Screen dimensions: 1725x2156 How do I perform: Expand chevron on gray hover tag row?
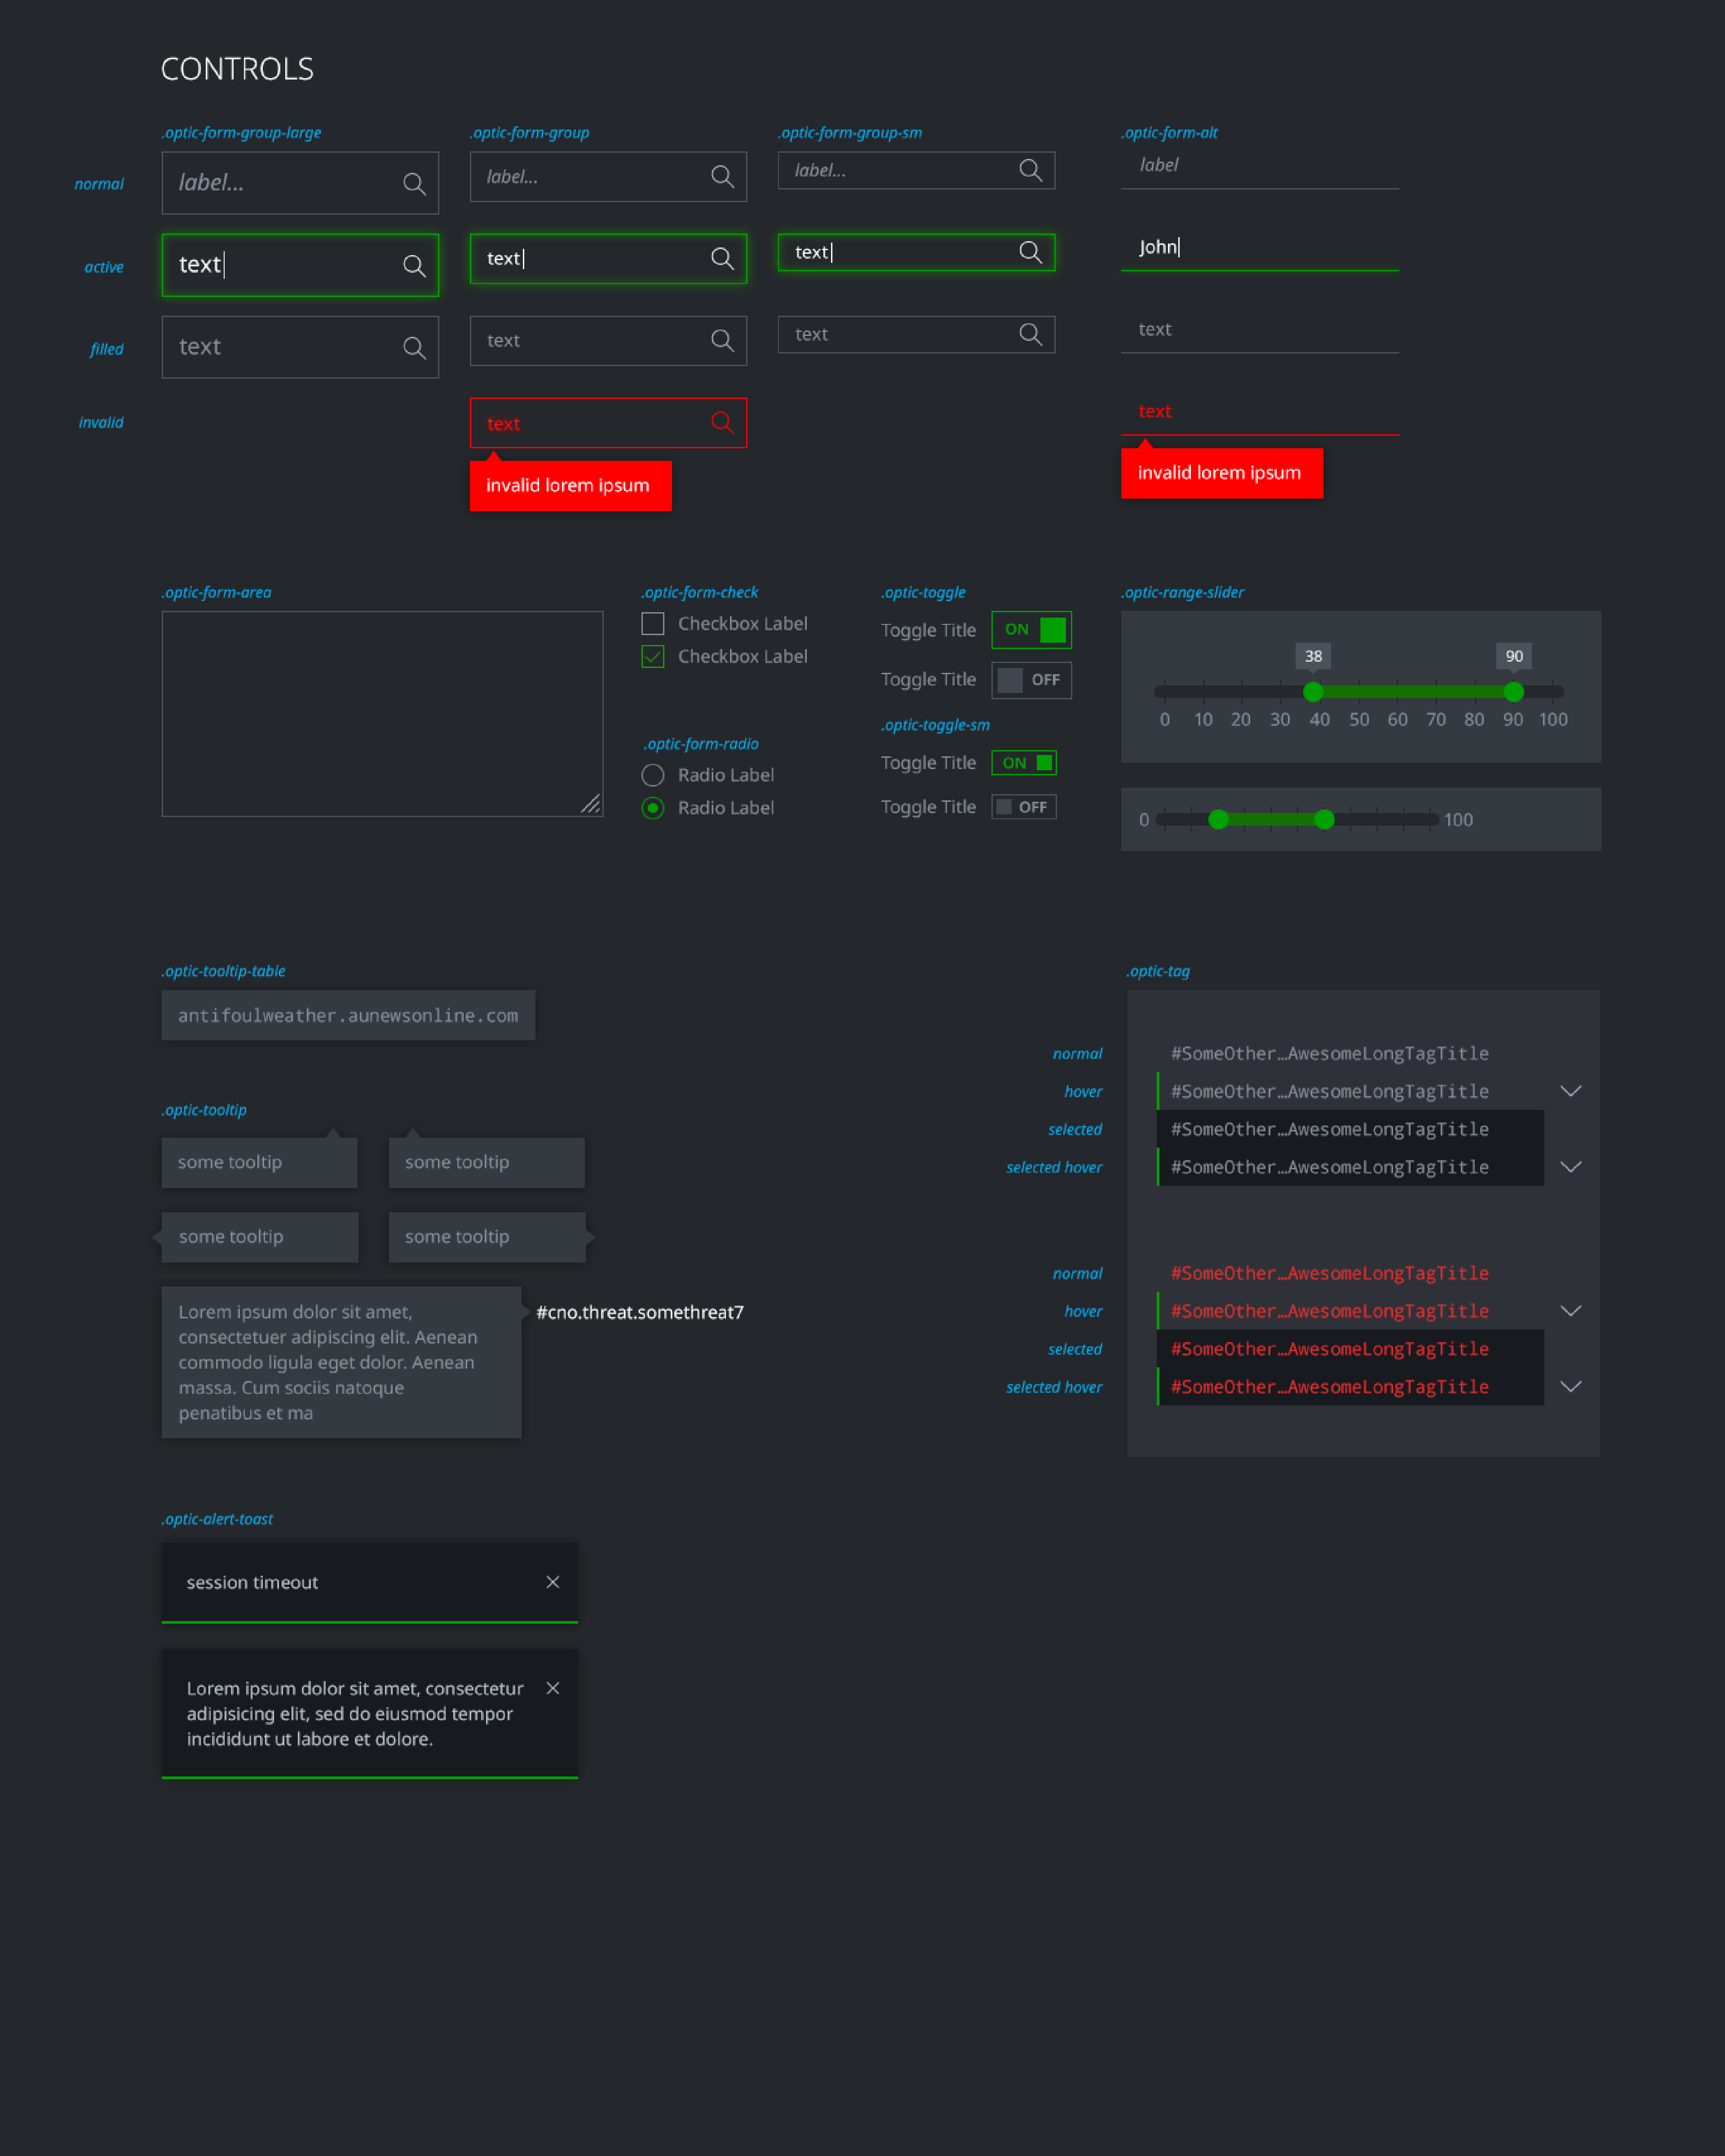pyautogui.click(x=1570, y=1091)
